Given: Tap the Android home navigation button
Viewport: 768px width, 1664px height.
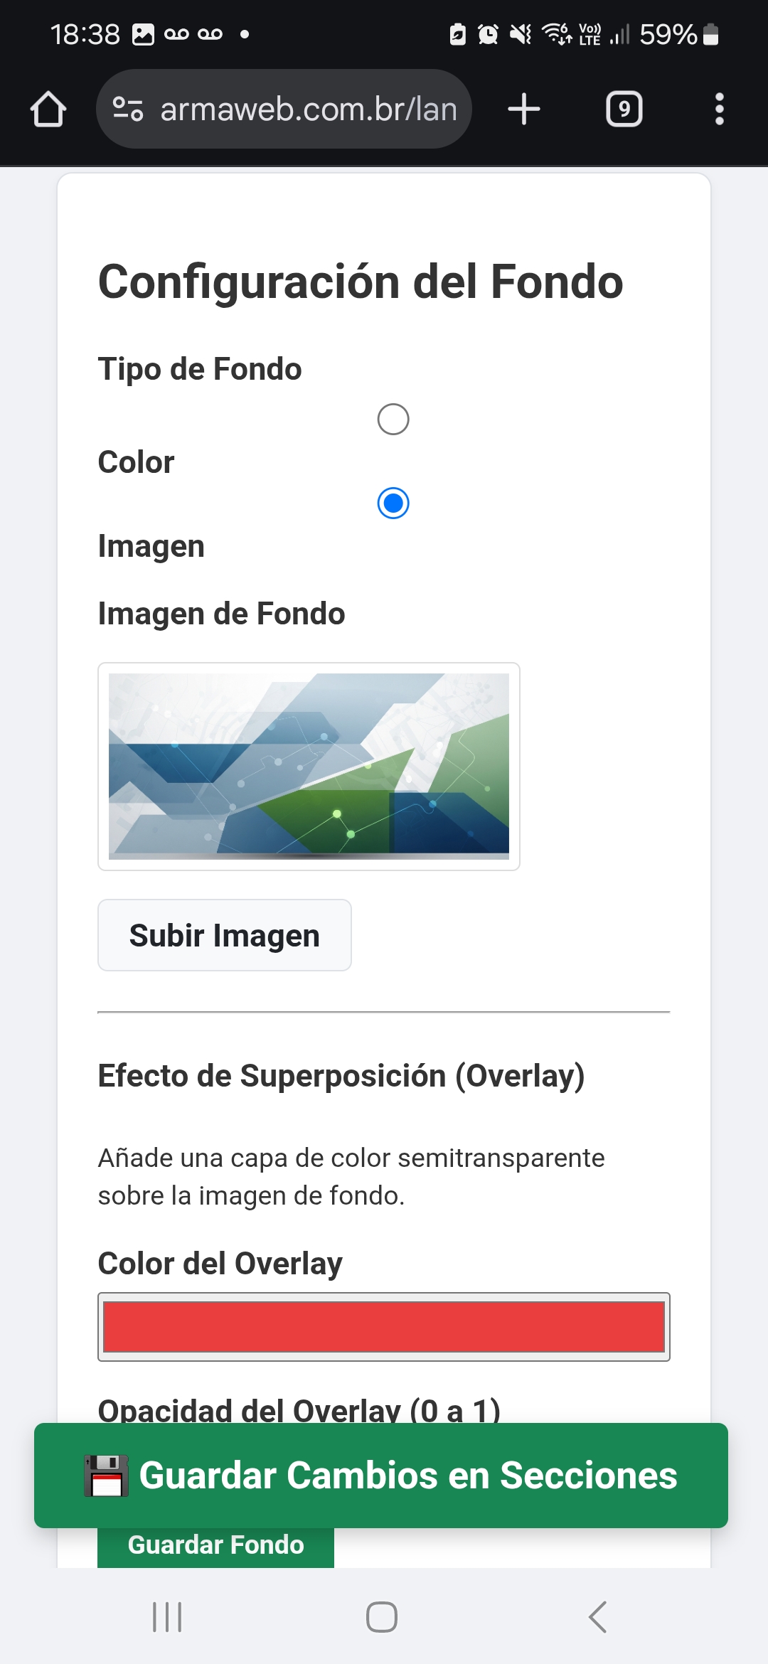Looking at the screenshot, I should point(382,1616).
